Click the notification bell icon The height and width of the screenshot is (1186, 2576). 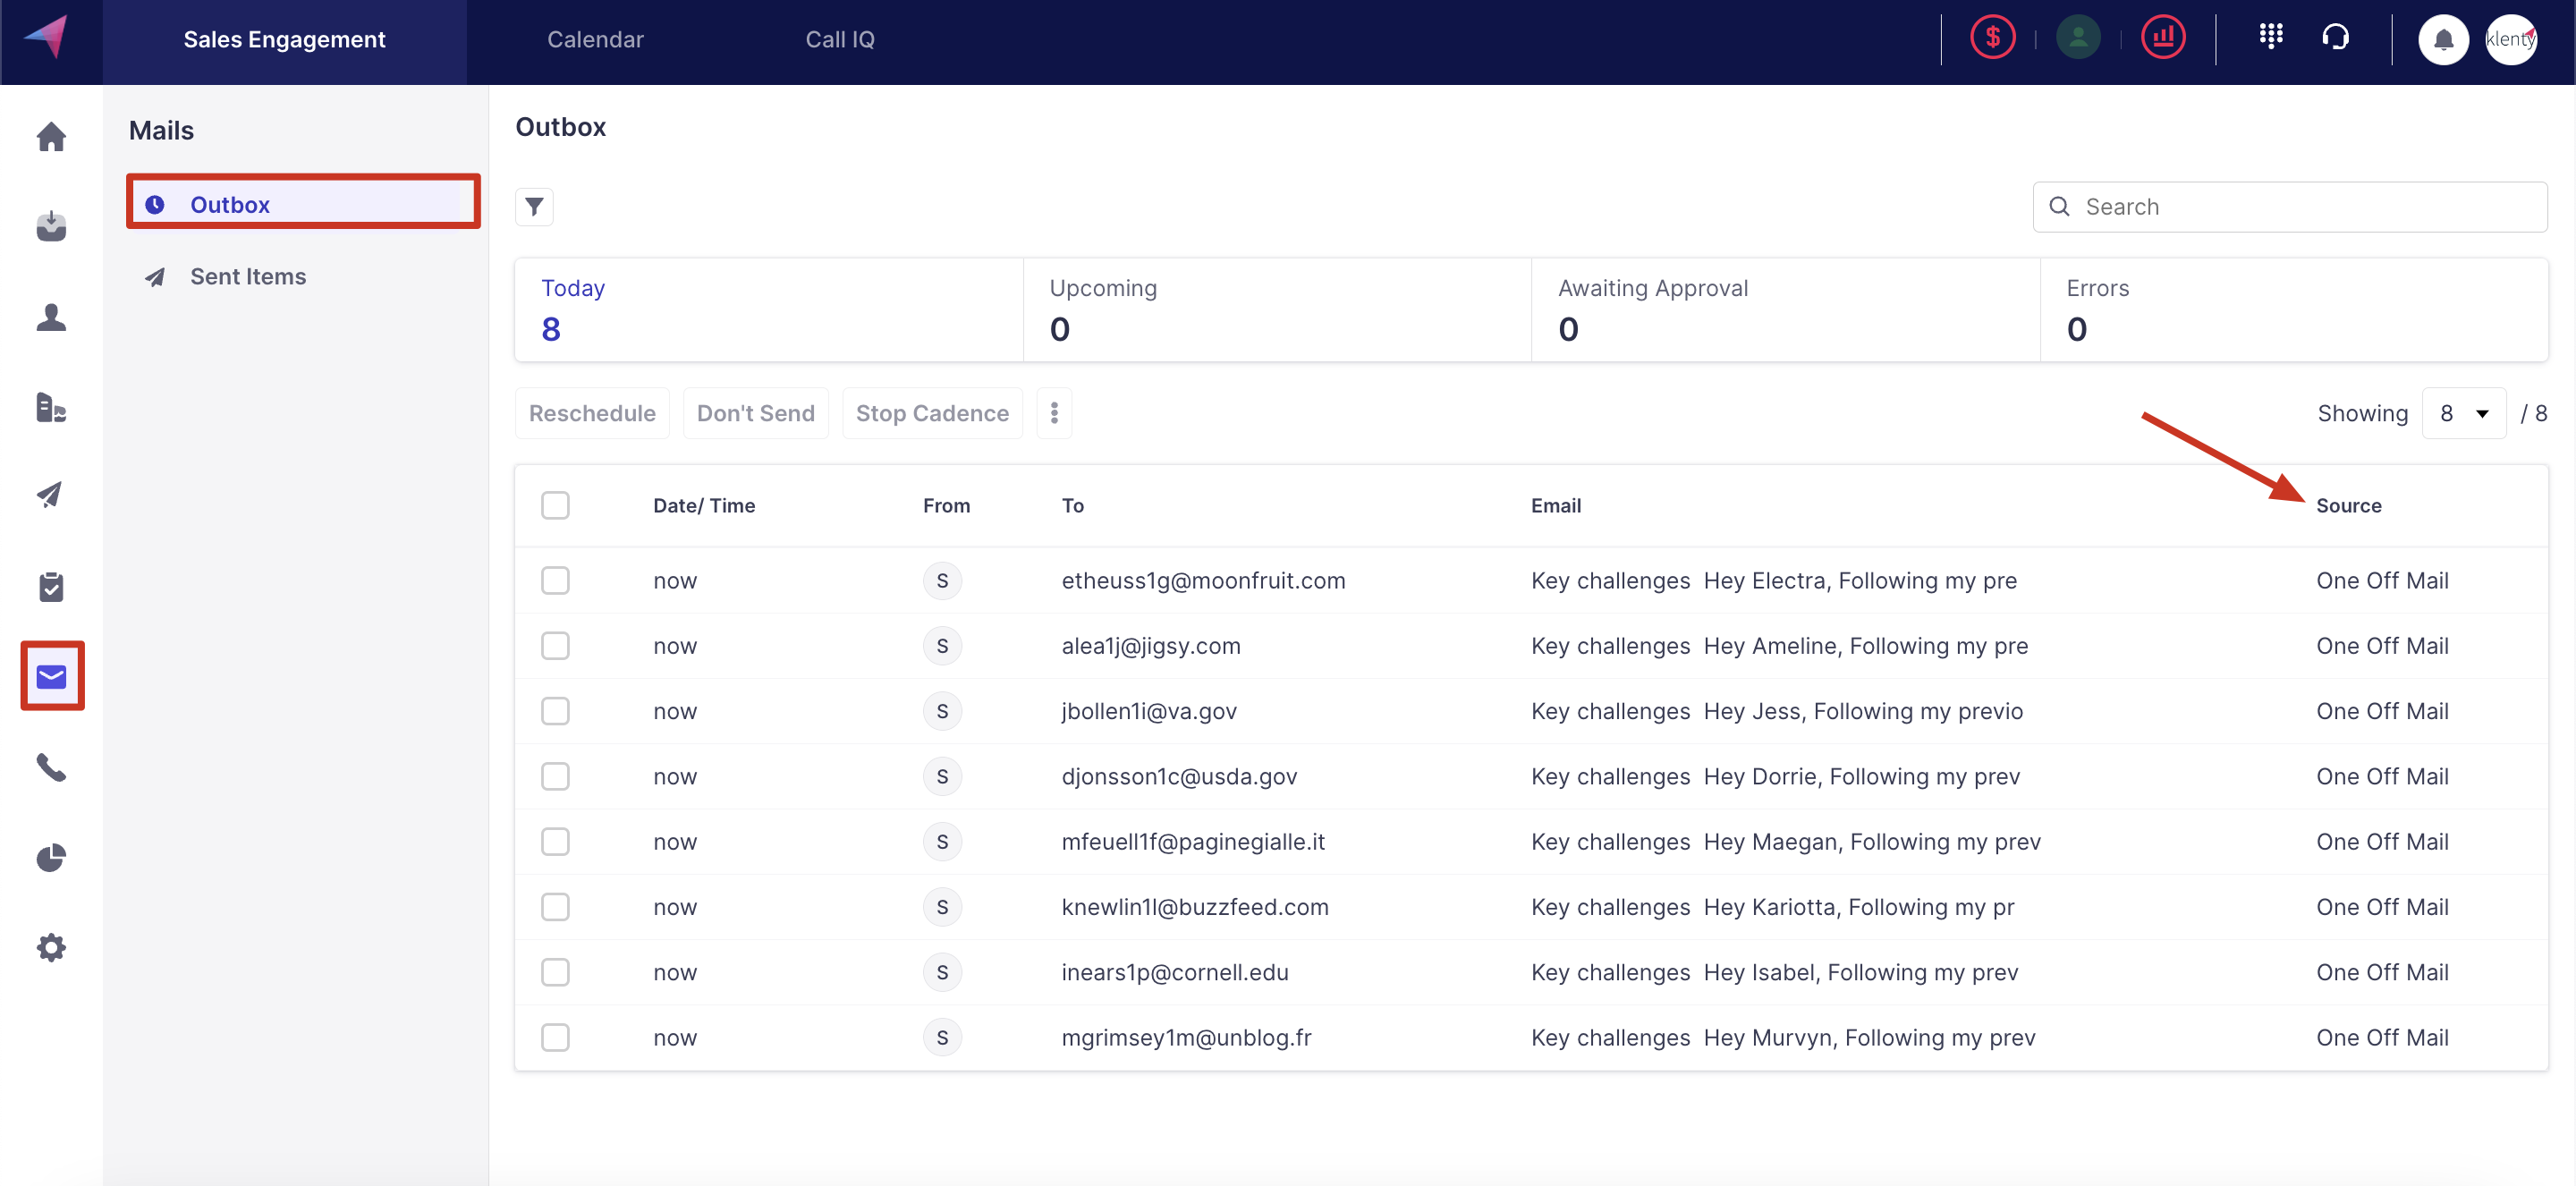pos(2442,40)
